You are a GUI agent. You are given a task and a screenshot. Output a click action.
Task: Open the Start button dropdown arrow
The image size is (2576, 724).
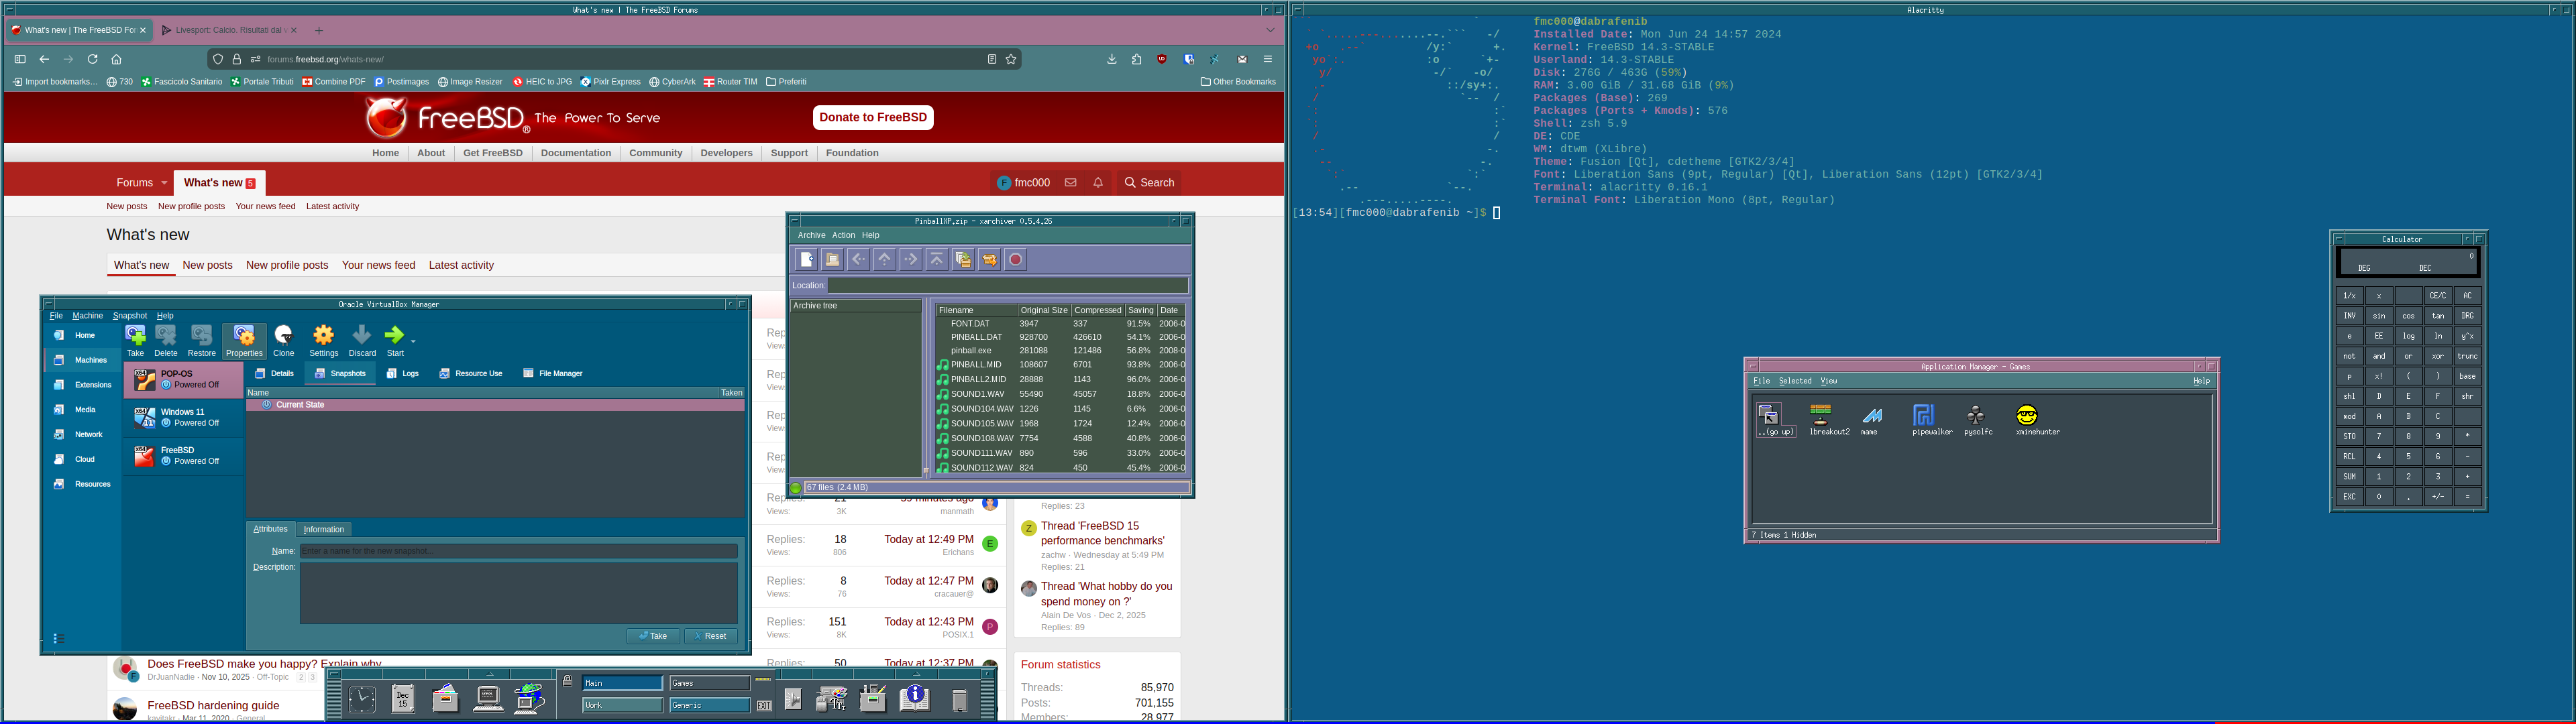point(413,340)
